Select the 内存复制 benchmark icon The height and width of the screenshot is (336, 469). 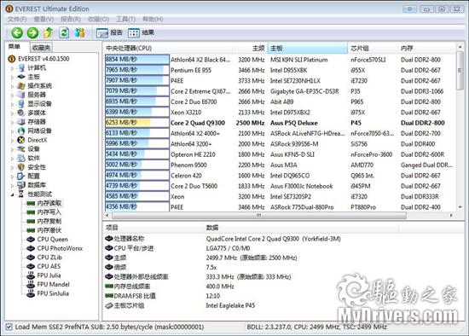[x=31, y=222]
